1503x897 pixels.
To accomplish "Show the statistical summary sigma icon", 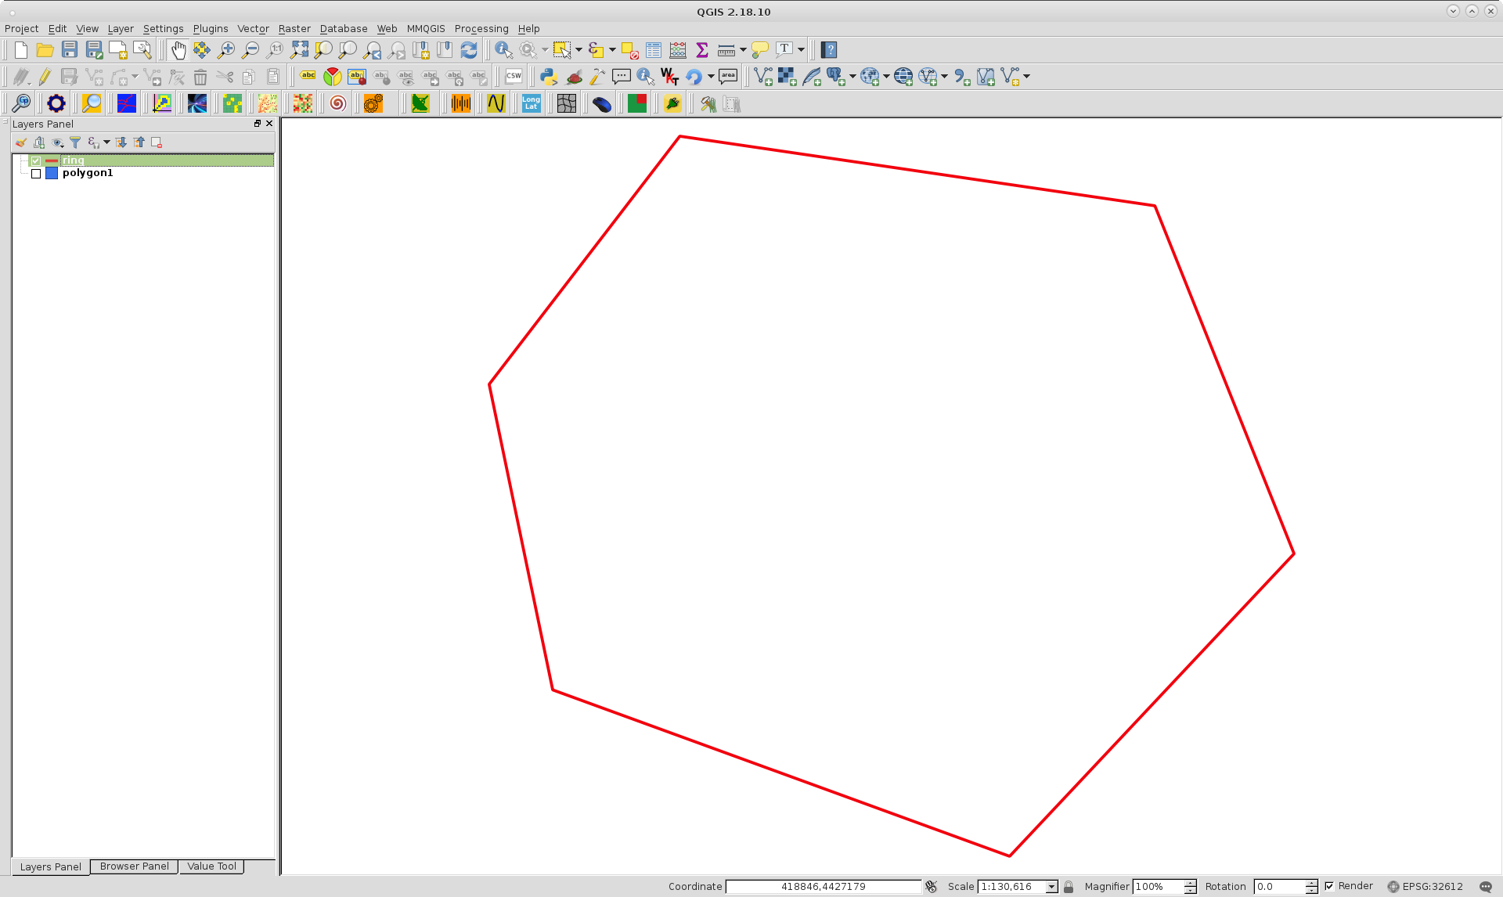I will click(702, 50).
